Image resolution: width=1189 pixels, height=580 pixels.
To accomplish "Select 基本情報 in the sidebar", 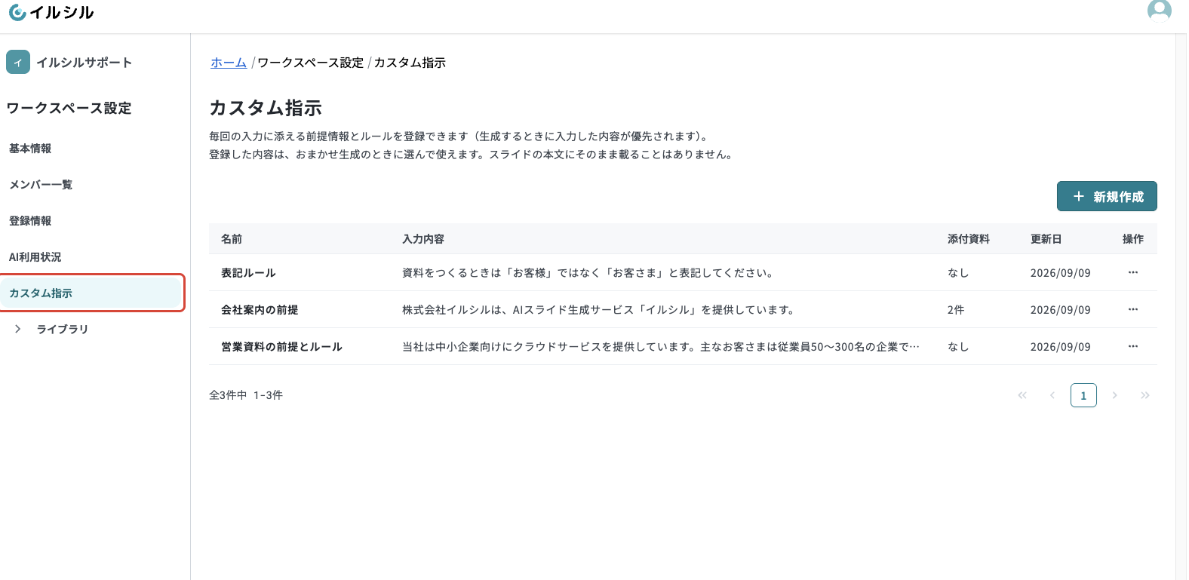I will pyautogui.click(x=30, y=149).
